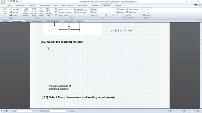
Task: Open the Matrices/Tables ribbon tab
Action: 45,5
